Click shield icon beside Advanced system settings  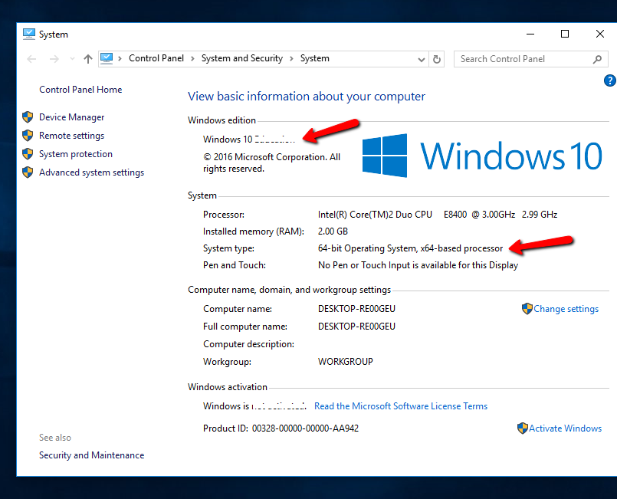(x=28, y=172)
